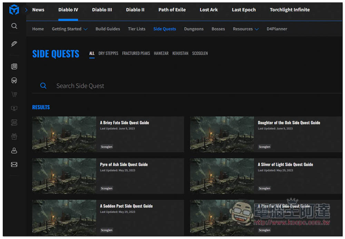Open Daughter of the Oak Side Quest Guide
Viewport: 345px width, 239px height.
point(289,123)
